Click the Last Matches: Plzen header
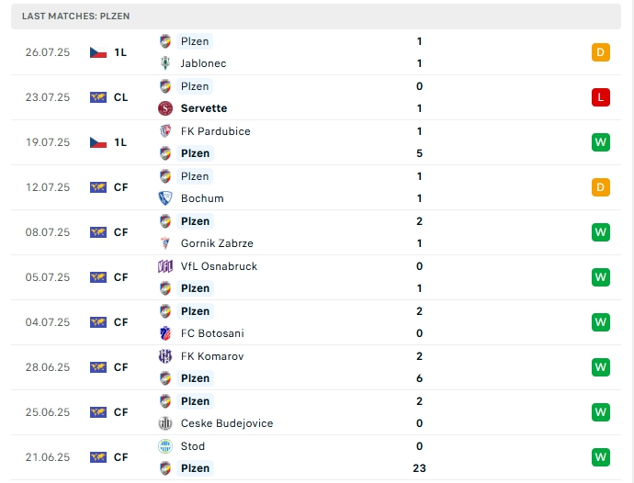634x483 pixels. pos(76,17)
